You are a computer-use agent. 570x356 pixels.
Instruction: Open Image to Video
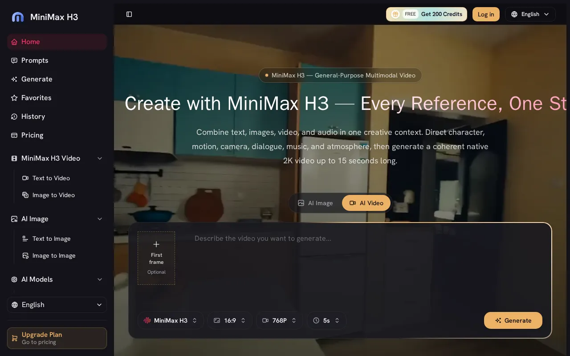62,195
